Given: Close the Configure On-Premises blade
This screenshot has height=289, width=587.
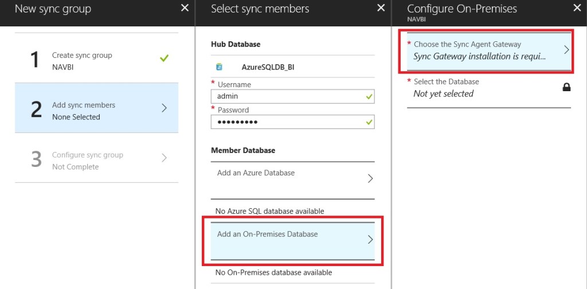Looking at the screenshot, I should (x=577, y=8).
